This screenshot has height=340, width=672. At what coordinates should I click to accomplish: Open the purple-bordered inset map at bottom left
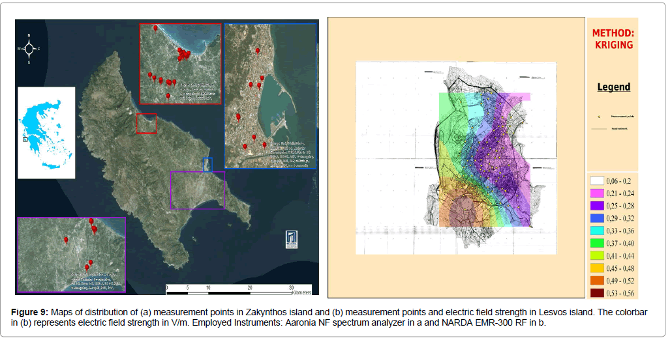point(71,254)
